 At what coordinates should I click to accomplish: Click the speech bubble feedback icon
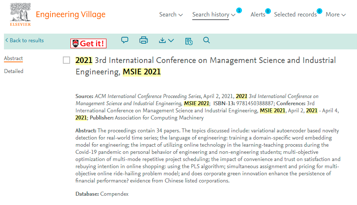pos(125,40)
